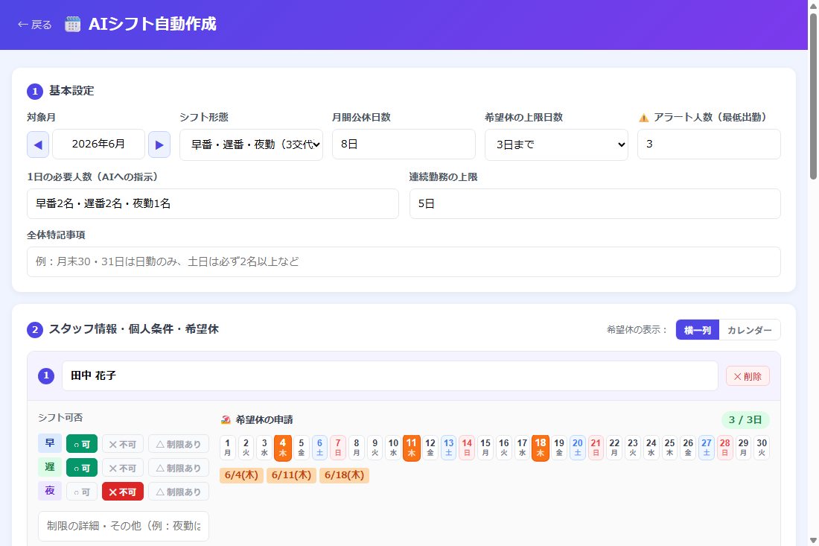Set 早 shift to 不可
Image resolution: width=819 pixels, height=546 pixels.
122,444
